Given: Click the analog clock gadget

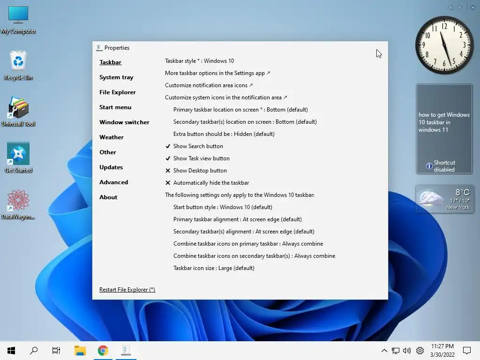Looking at the screenshot, I should click(x=444, y=45).
